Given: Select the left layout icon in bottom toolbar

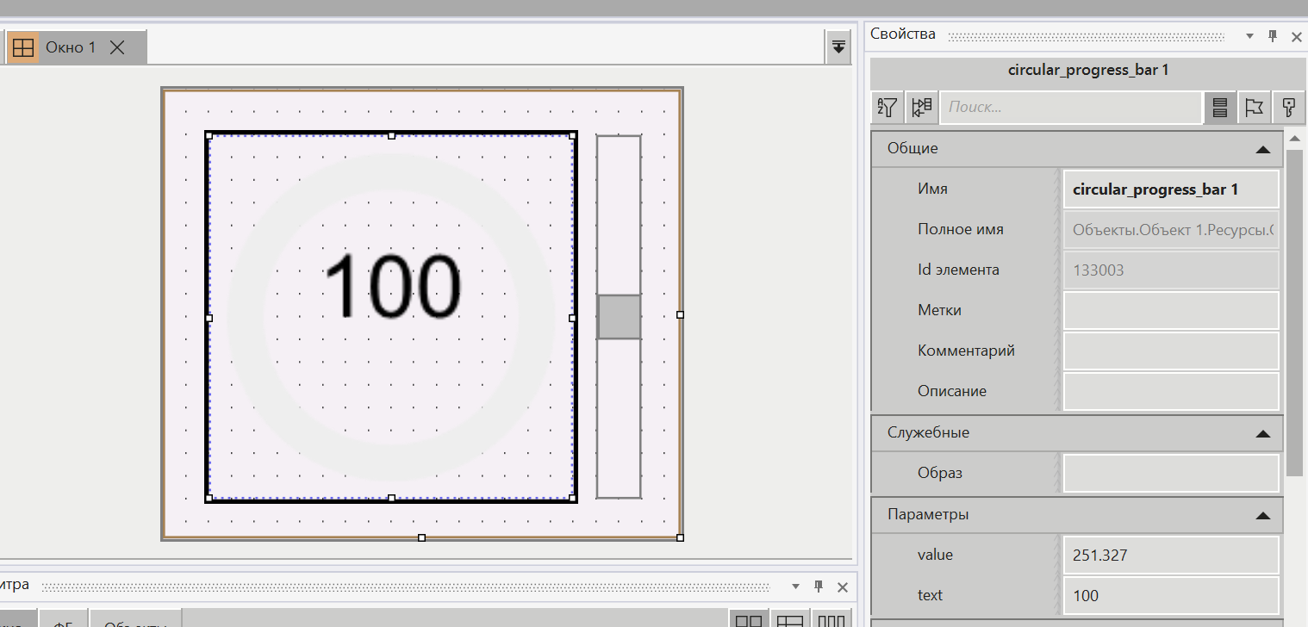Looking at the screenshot, I should coord(749,619).
